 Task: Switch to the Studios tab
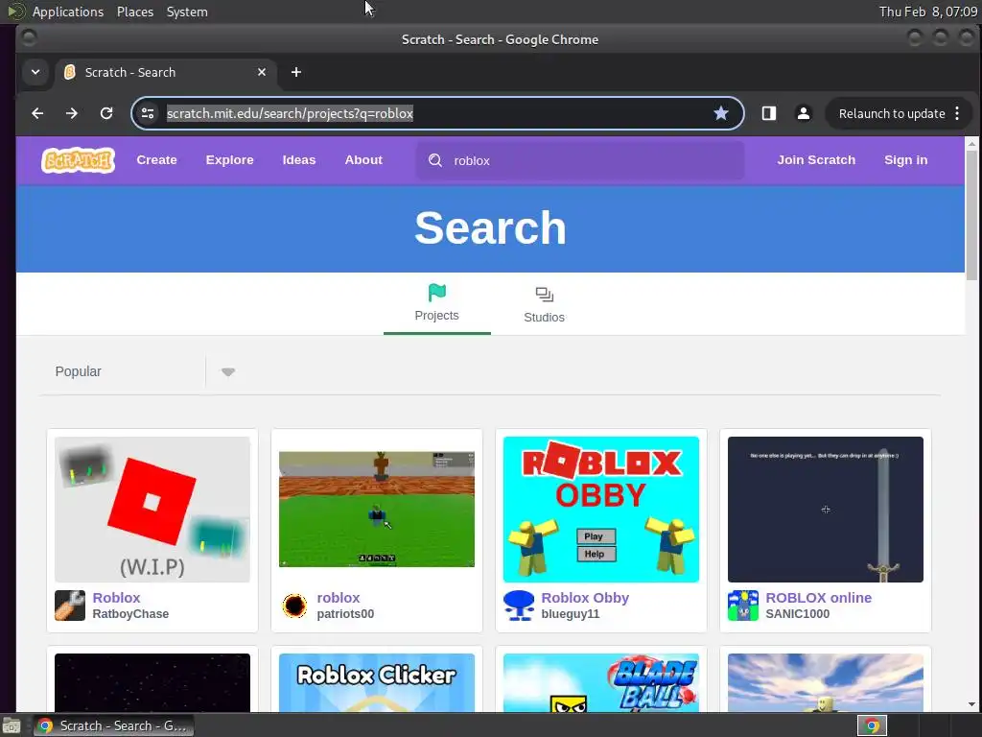pos(545,304)
